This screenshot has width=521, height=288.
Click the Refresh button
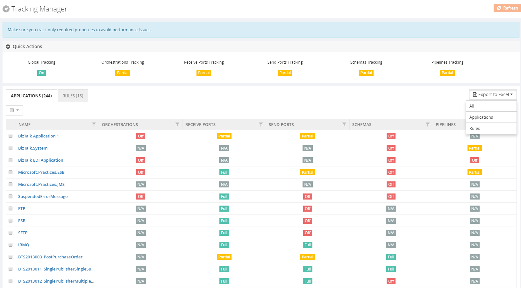507,8
